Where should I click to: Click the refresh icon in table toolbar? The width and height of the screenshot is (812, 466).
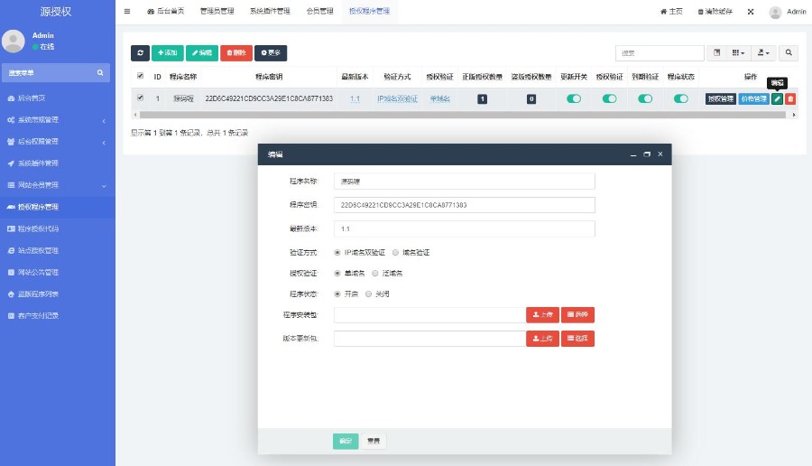[140, 53]
